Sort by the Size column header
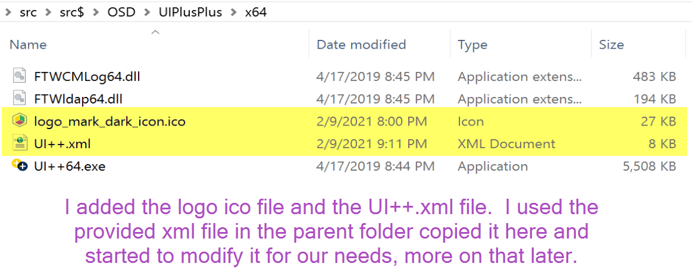The height and width of the screenshot is (279, 692). 611,45
